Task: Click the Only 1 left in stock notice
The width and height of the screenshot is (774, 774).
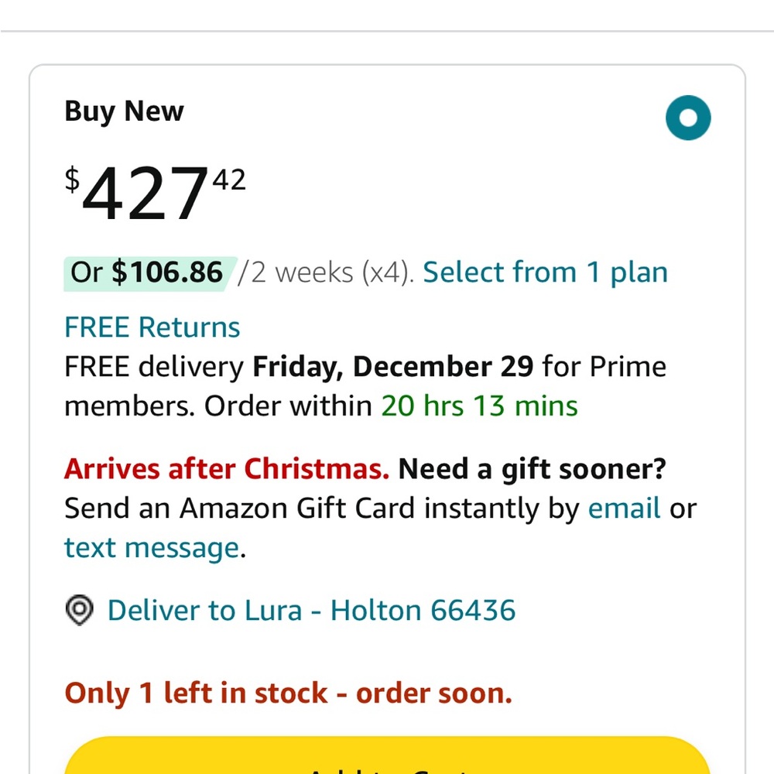Action: click(x=288, y=693)
